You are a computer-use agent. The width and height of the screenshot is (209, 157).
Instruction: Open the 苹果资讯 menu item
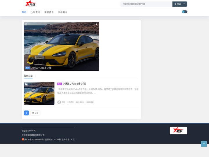[49, 12]
